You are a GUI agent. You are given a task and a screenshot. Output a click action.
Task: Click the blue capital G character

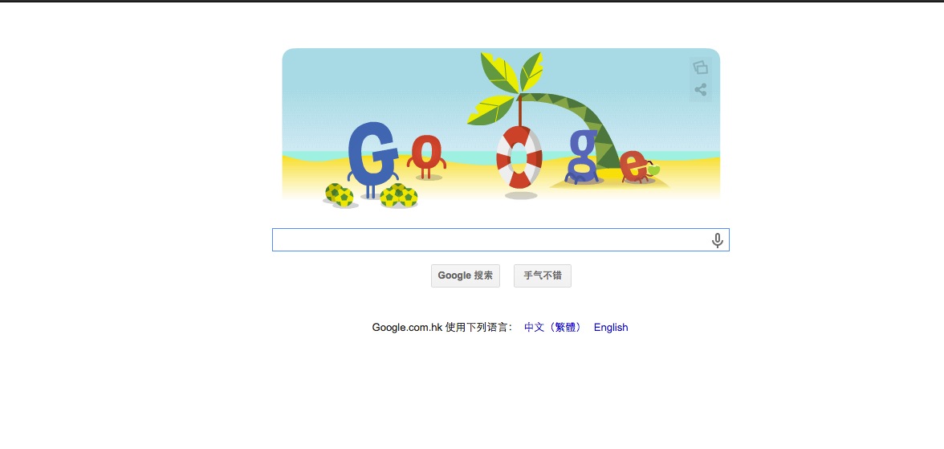[x=372, y=158]
